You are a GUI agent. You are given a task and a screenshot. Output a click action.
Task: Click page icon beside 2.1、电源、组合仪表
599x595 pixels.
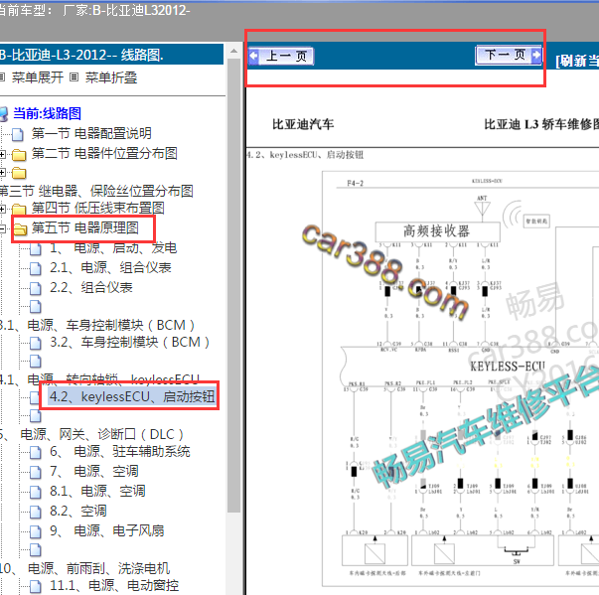click(36, 268)
